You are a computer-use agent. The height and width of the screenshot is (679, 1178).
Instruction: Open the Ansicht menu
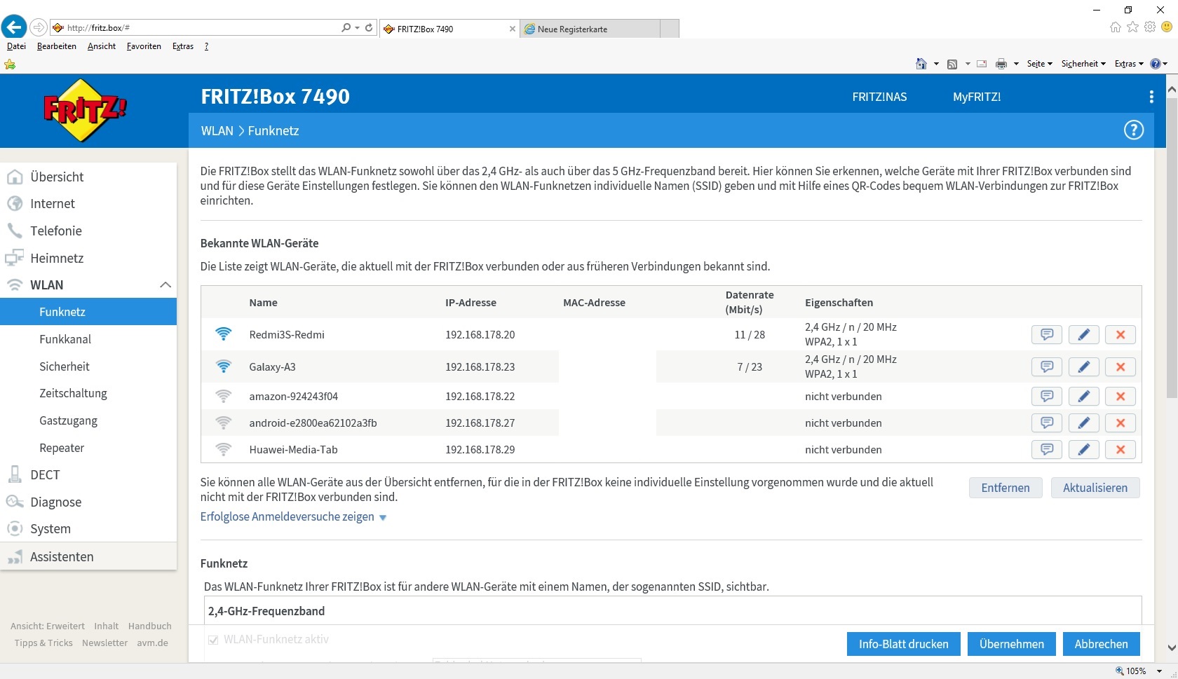coord(102,46)
